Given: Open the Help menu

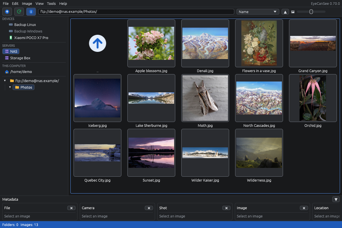Looking at the screenshot, I should point(63,3).
